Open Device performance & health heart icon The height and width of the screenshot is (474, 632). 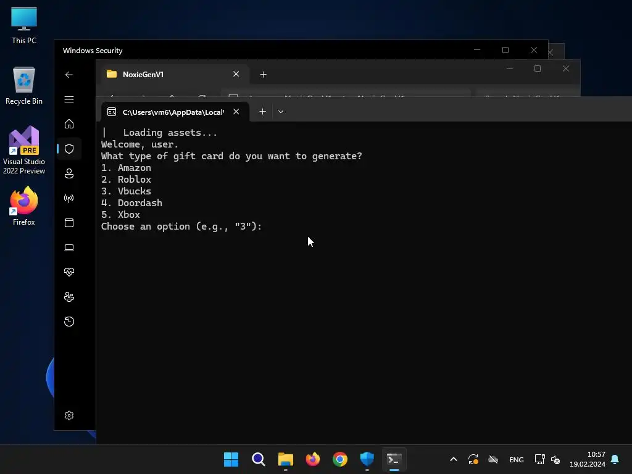(x=69, y=272)
